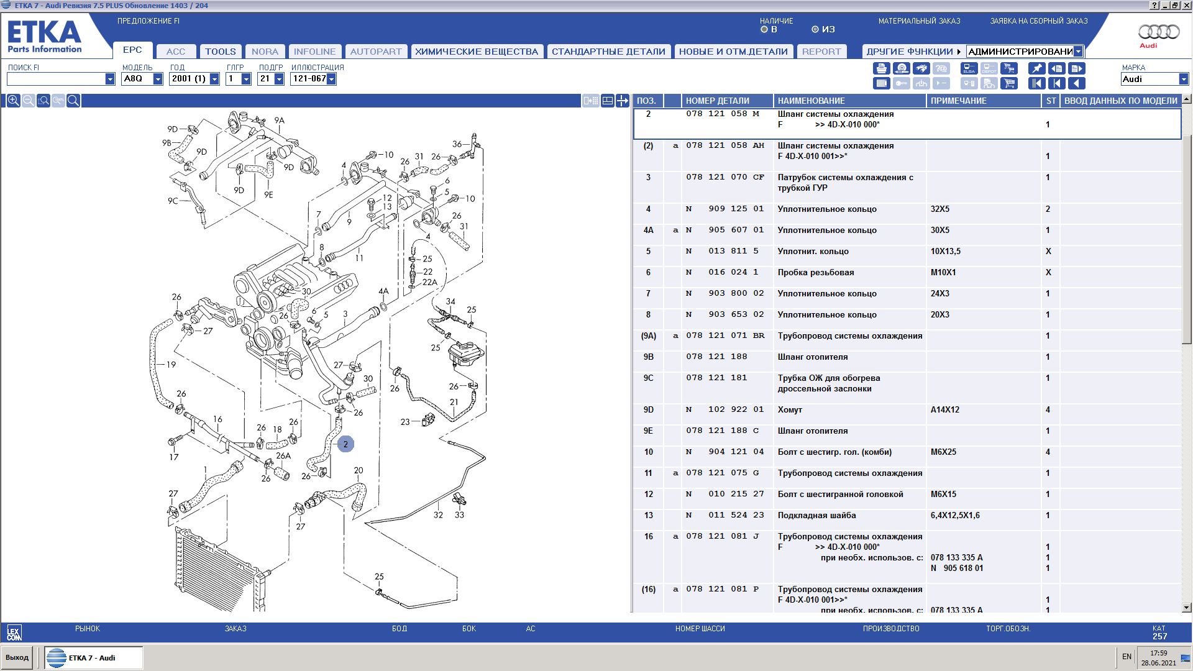The width and height of the screenshot is (1193, 671).
Task: Select the 'В' availability radio button
Action: [764, 29]
